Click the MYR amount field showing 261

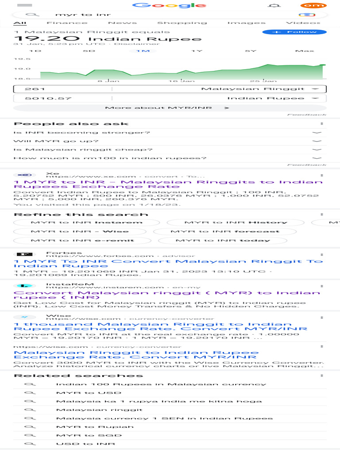pyautogui.click(x=63, y=89)
